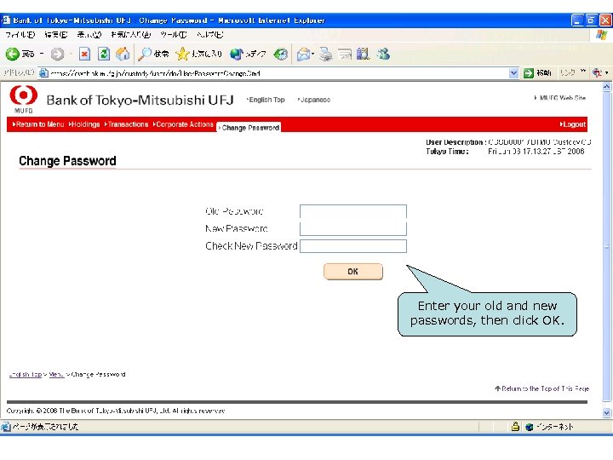This screenshot has width=613, height=460.
Task: Go to Return to Menu
Action: (x=38, y=124)
